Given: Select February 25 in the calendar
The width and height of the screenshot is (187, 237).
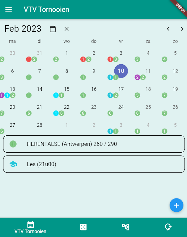Looking at the screenshot, I should pos(148,107).
